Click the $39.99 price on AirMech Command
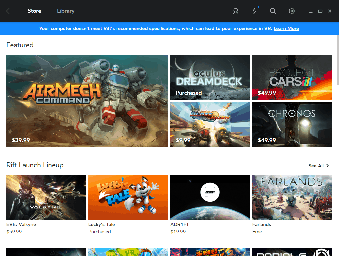 coord(21,140)
